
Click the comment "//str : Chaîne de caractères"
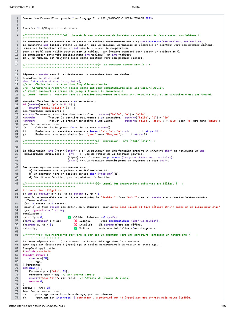click(x=66, y=84)
